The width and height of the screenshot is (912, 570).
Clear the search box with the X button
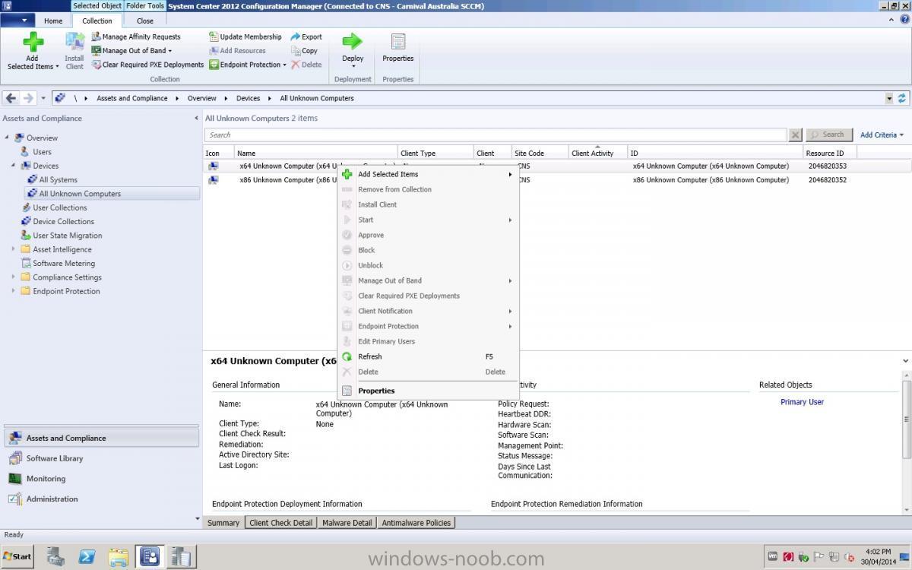click(x=795, y=135)
